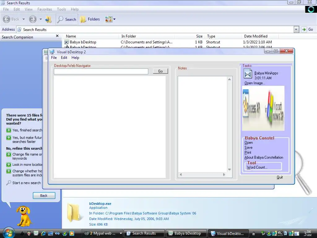This screenshot has width=317, height=238.
Task: Click Quit in Visual bDesktop 2
Action: click(x=280, y=177)
